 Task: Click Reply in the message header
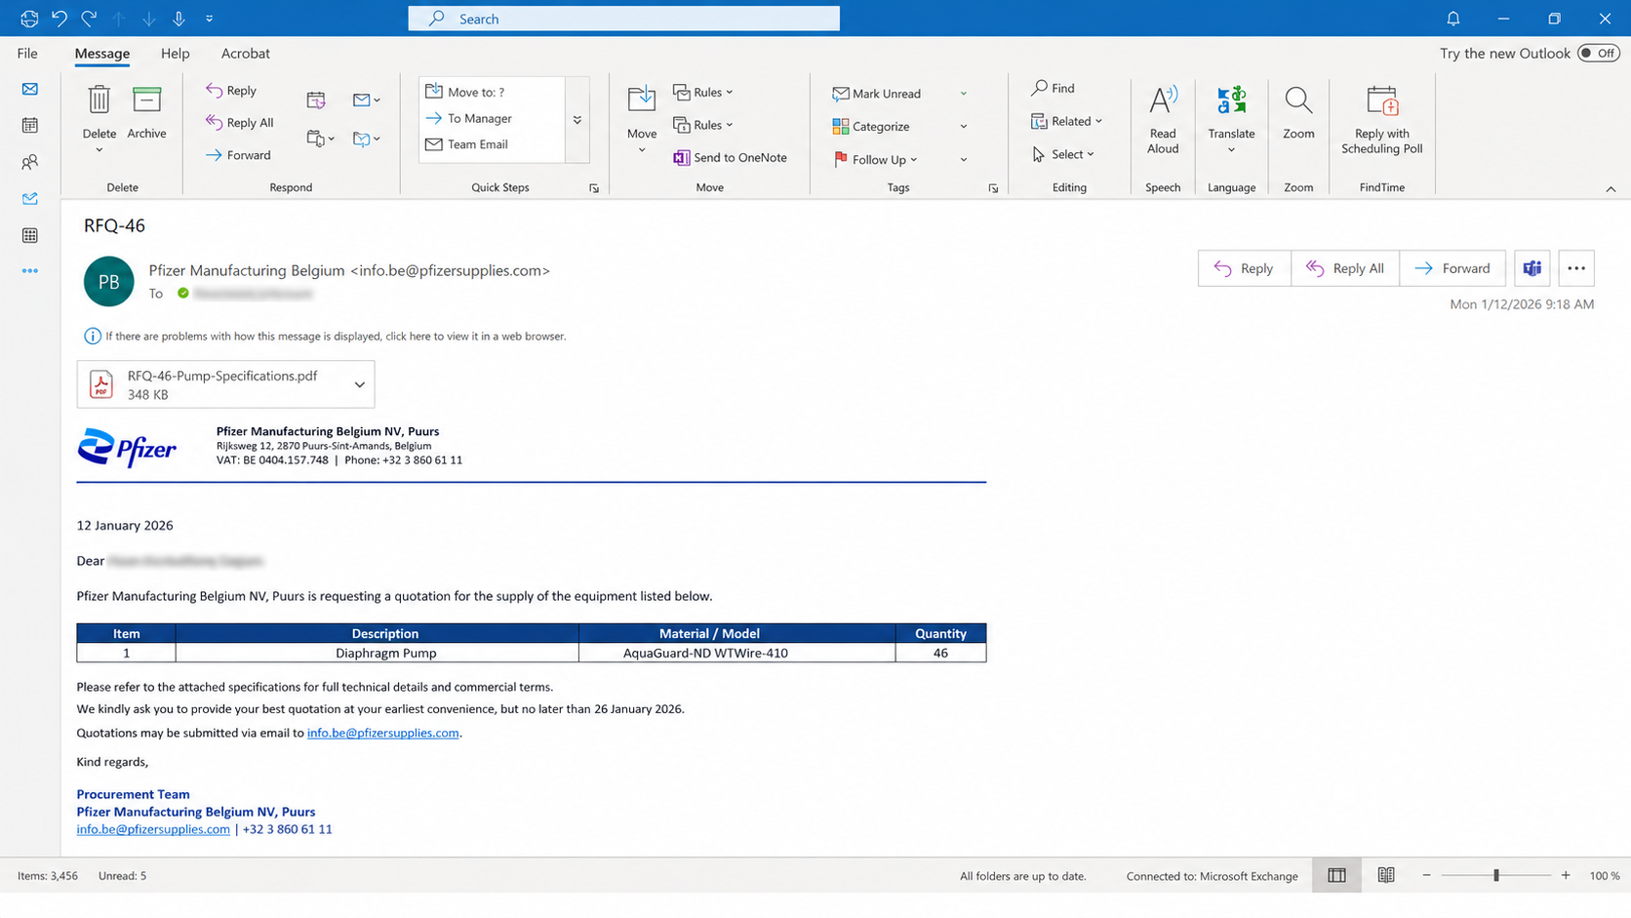tap(1244, 268)
